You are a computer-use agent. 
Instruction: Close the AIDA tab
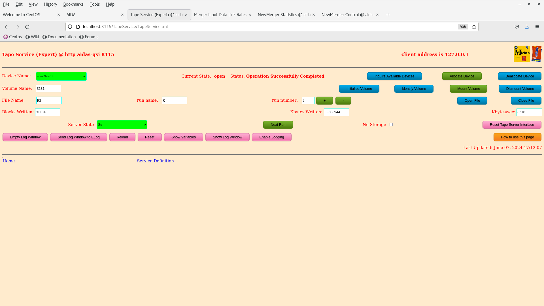tap(122, 15)
